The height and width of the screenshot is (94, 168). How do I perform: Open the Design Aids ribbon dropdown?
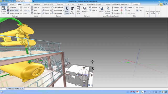(153, 13)
